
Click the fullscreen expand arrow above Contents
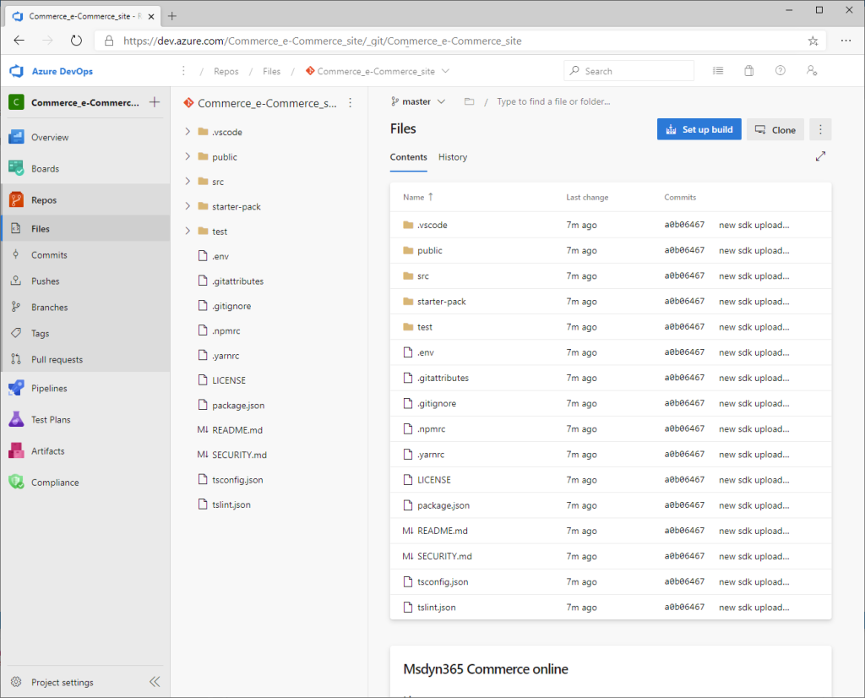(x=819, y=155)
